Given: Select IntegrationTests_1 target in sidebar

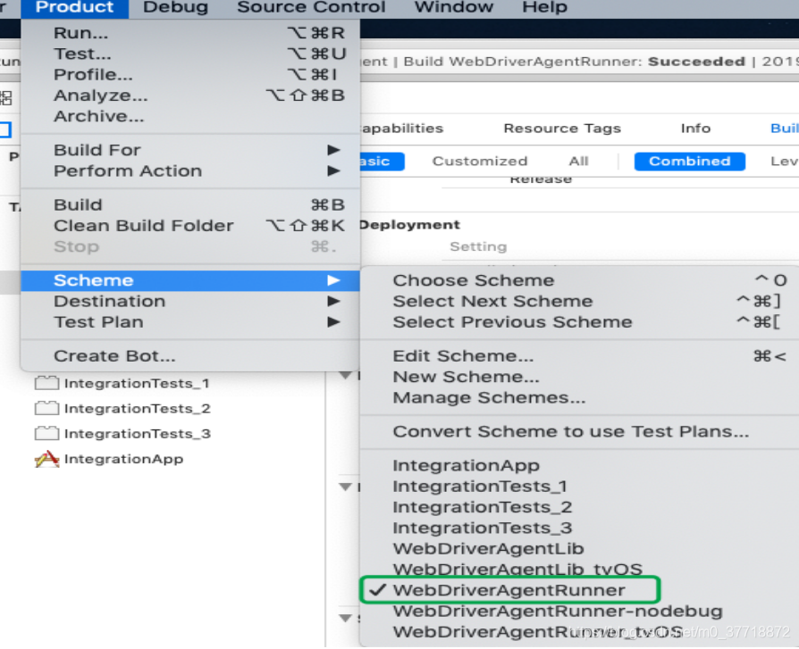Looking at the screenshot, I should coord(137,383).
